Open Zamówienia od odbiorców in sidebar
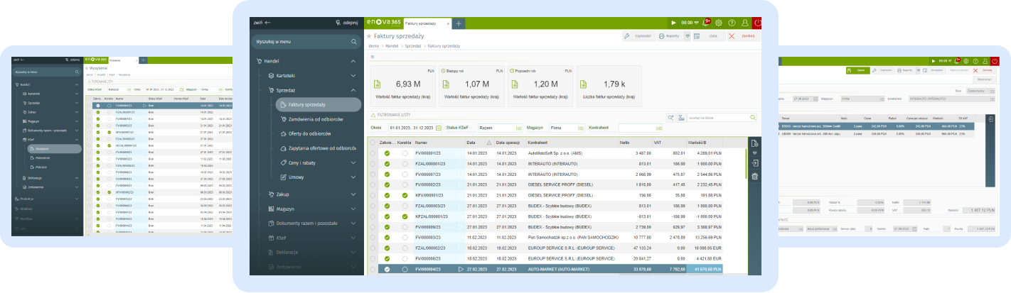The height and width of the screenshot is (293, 1011). 317,119
